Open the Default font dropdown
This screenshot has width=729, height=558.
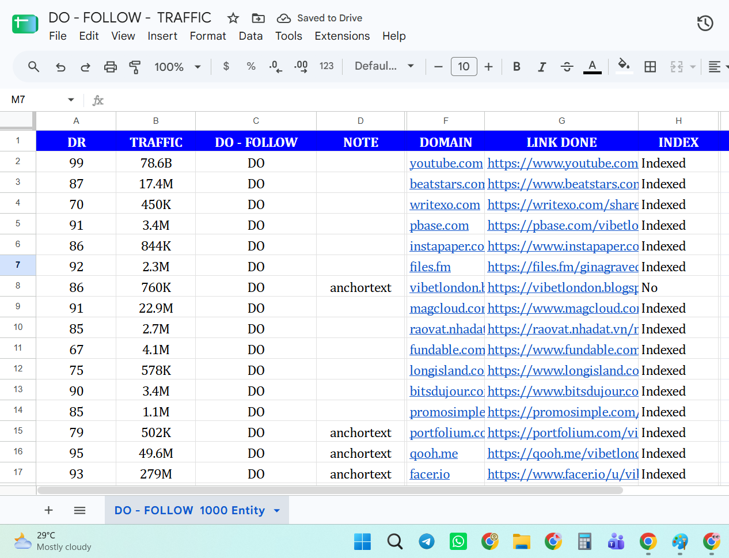384,66
